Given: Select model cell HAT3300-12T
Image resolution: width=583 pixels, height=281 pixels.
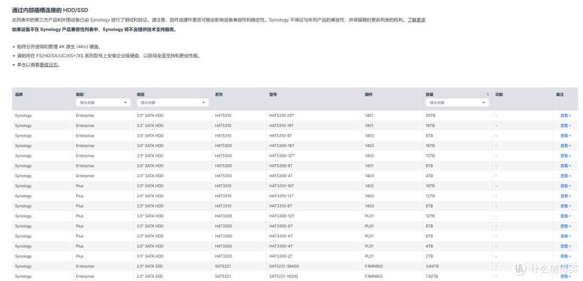Looking at the screenshot, I should 281,216.
